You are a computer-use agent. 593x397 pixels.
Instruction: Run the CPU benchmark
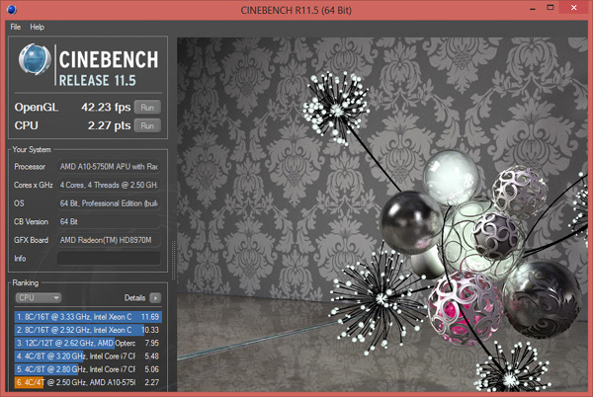pyautogui.click(x=147, y=125)
